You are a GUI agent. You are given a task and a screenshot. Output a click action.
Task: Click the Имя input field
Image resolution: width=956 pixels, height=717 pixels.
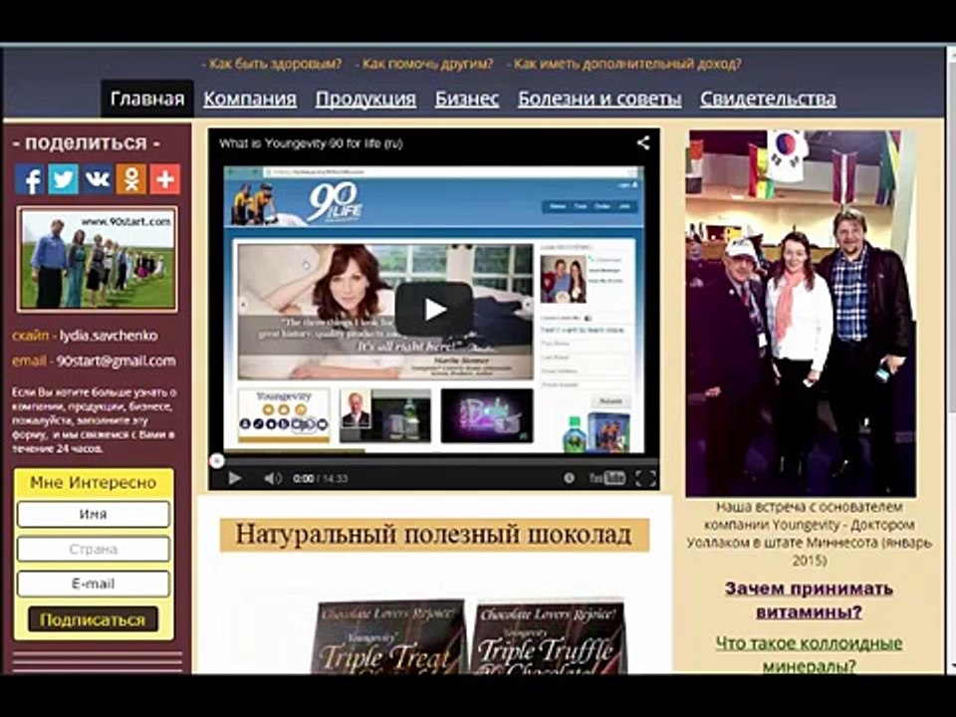94,514
